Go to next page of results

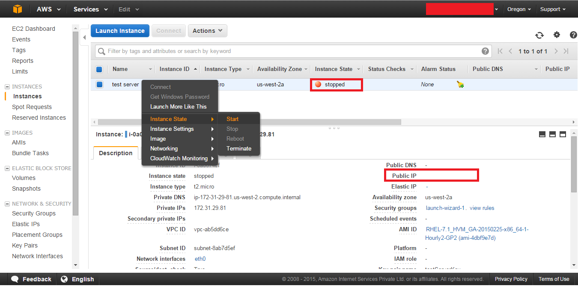pos(556,51)
